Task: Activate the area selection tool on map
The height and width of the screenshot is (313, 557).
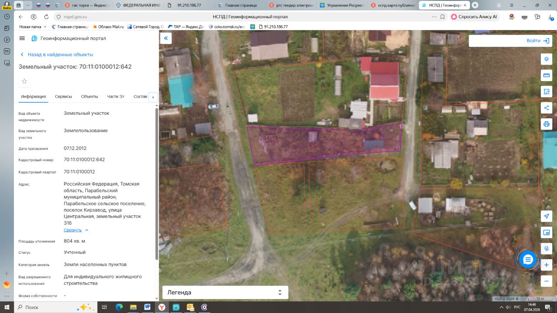Action: pos(547,92)
